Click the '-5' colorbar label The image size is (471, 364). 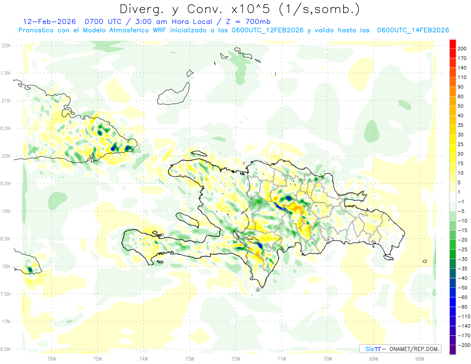461,211
